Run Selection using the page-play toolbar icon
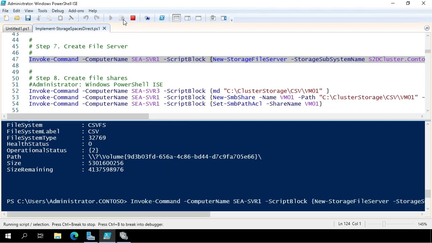432x243 pixels. (122, 18)
